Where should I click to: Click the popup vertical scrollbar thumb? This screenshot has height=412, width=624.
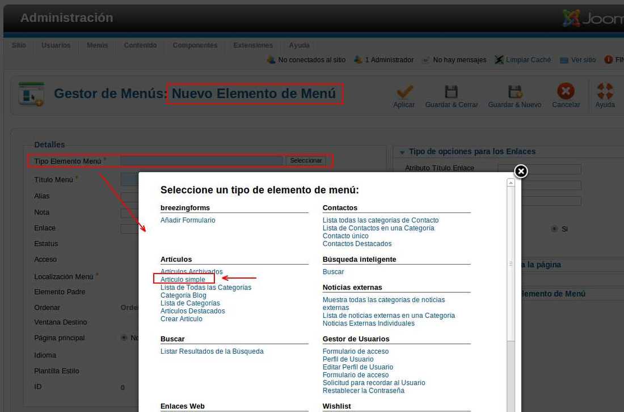coord(511,264)
